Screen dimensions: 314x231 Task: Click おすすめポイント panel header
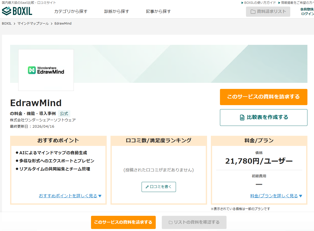[x=58, y=141]
